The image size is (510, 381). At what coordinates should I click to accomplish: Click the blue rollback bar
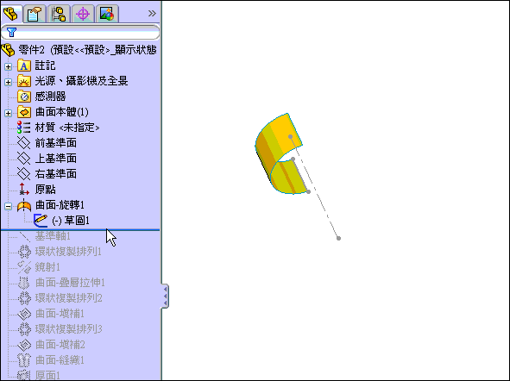click(x=80, y=230)
